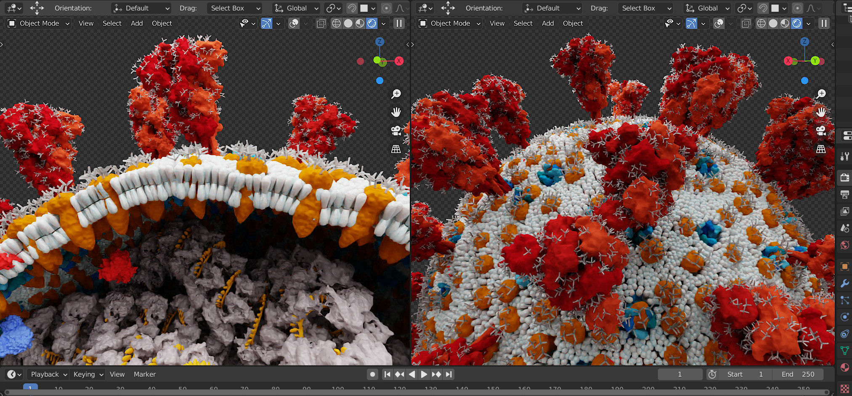Click the zoom magnifier in the left viewport
Image resolution: width=852 pixels, height=396 pixels.
[x=396, y=94]
